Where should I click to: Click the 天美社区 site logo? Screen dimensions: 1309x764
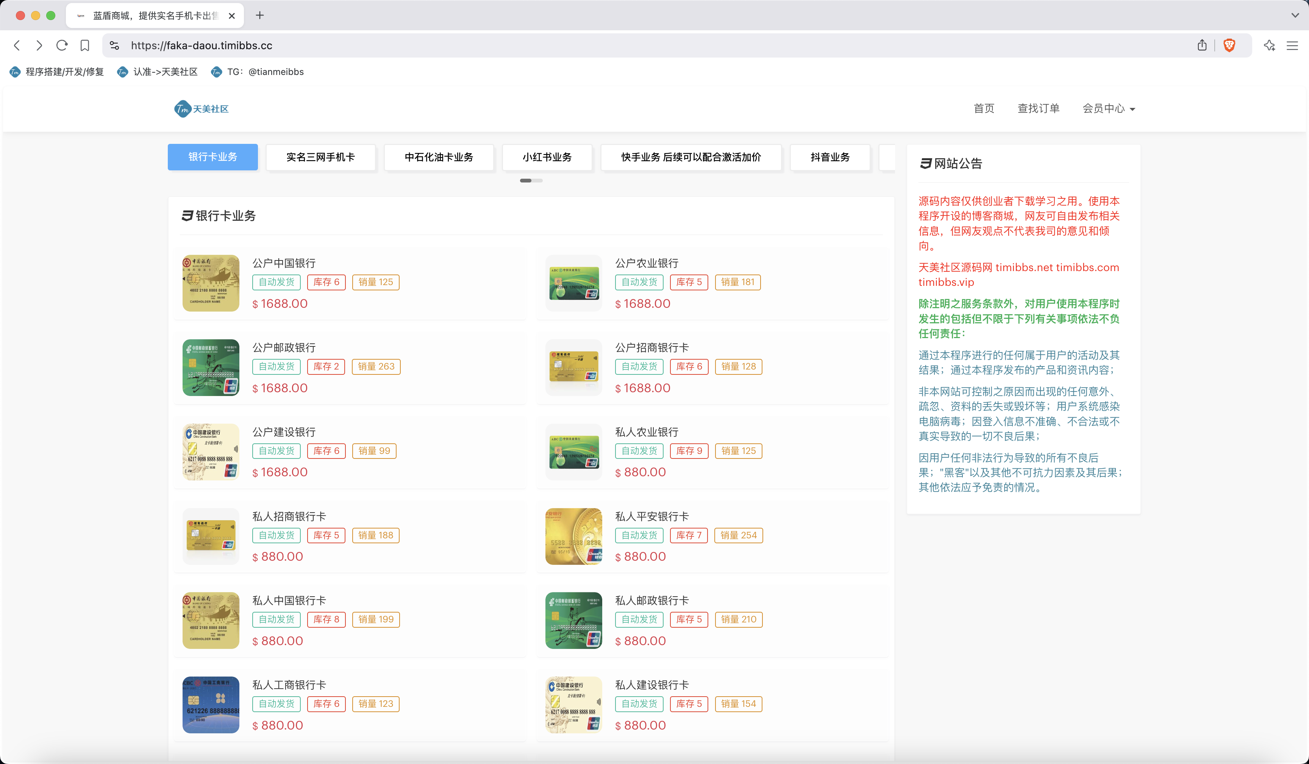202,109
